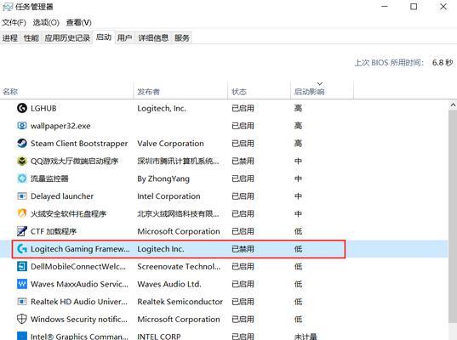Image resolution: width=457 pixels, height=340 pixels.
Task: Select 火绒安全软件托盘程序 entry name
Action: 68,213
